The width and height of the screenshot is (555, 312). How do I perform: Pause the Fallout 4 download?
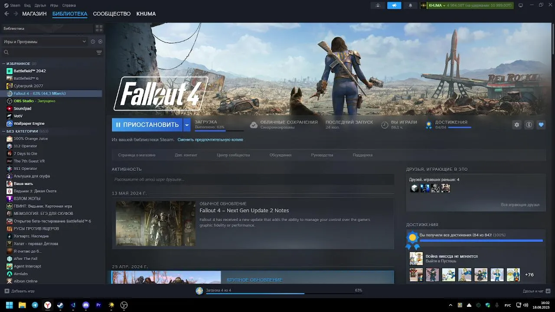(x=147, y=125)
